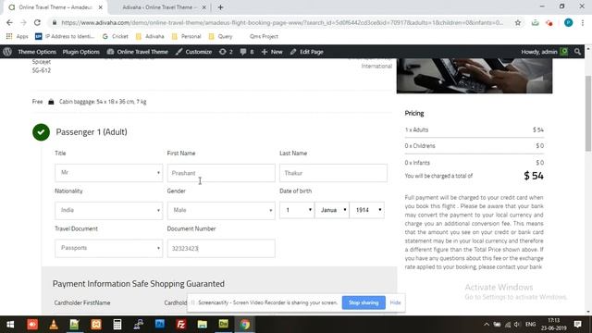
Task: Click the page vertical scrollbar
Action: tap(588, 113)
